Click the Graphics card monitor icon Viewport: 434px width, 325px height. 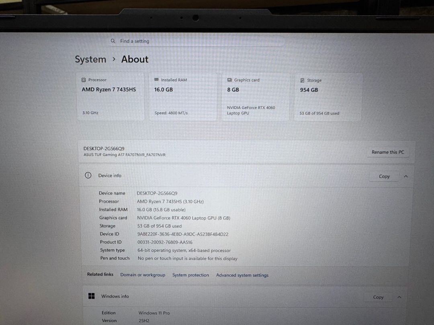[229, 80]
